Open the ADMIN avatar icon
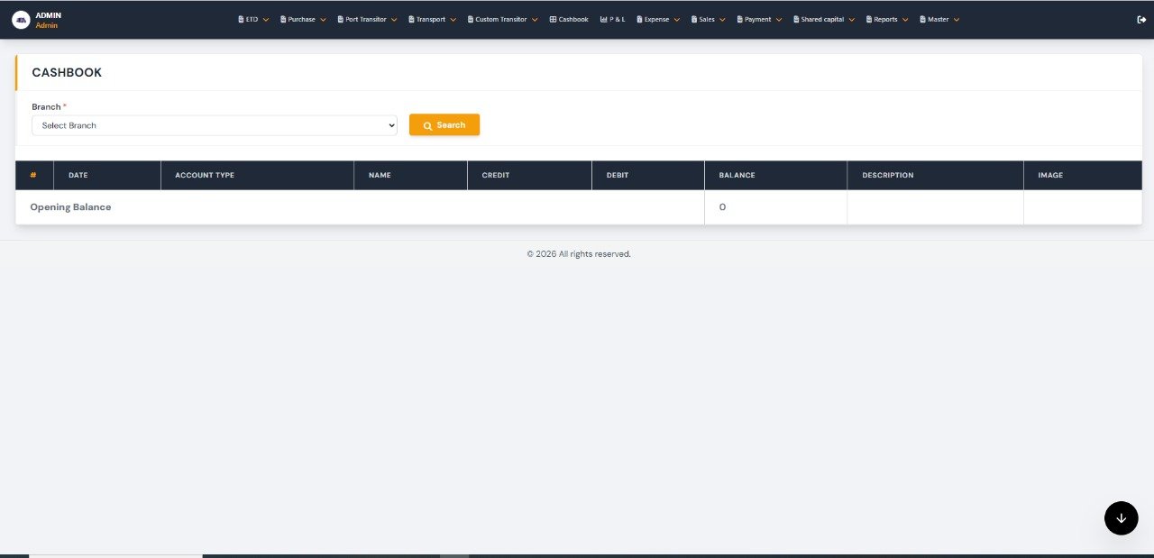Image resolution: width=1154 pixels, height=558 pixels. [x=20, y=18]
